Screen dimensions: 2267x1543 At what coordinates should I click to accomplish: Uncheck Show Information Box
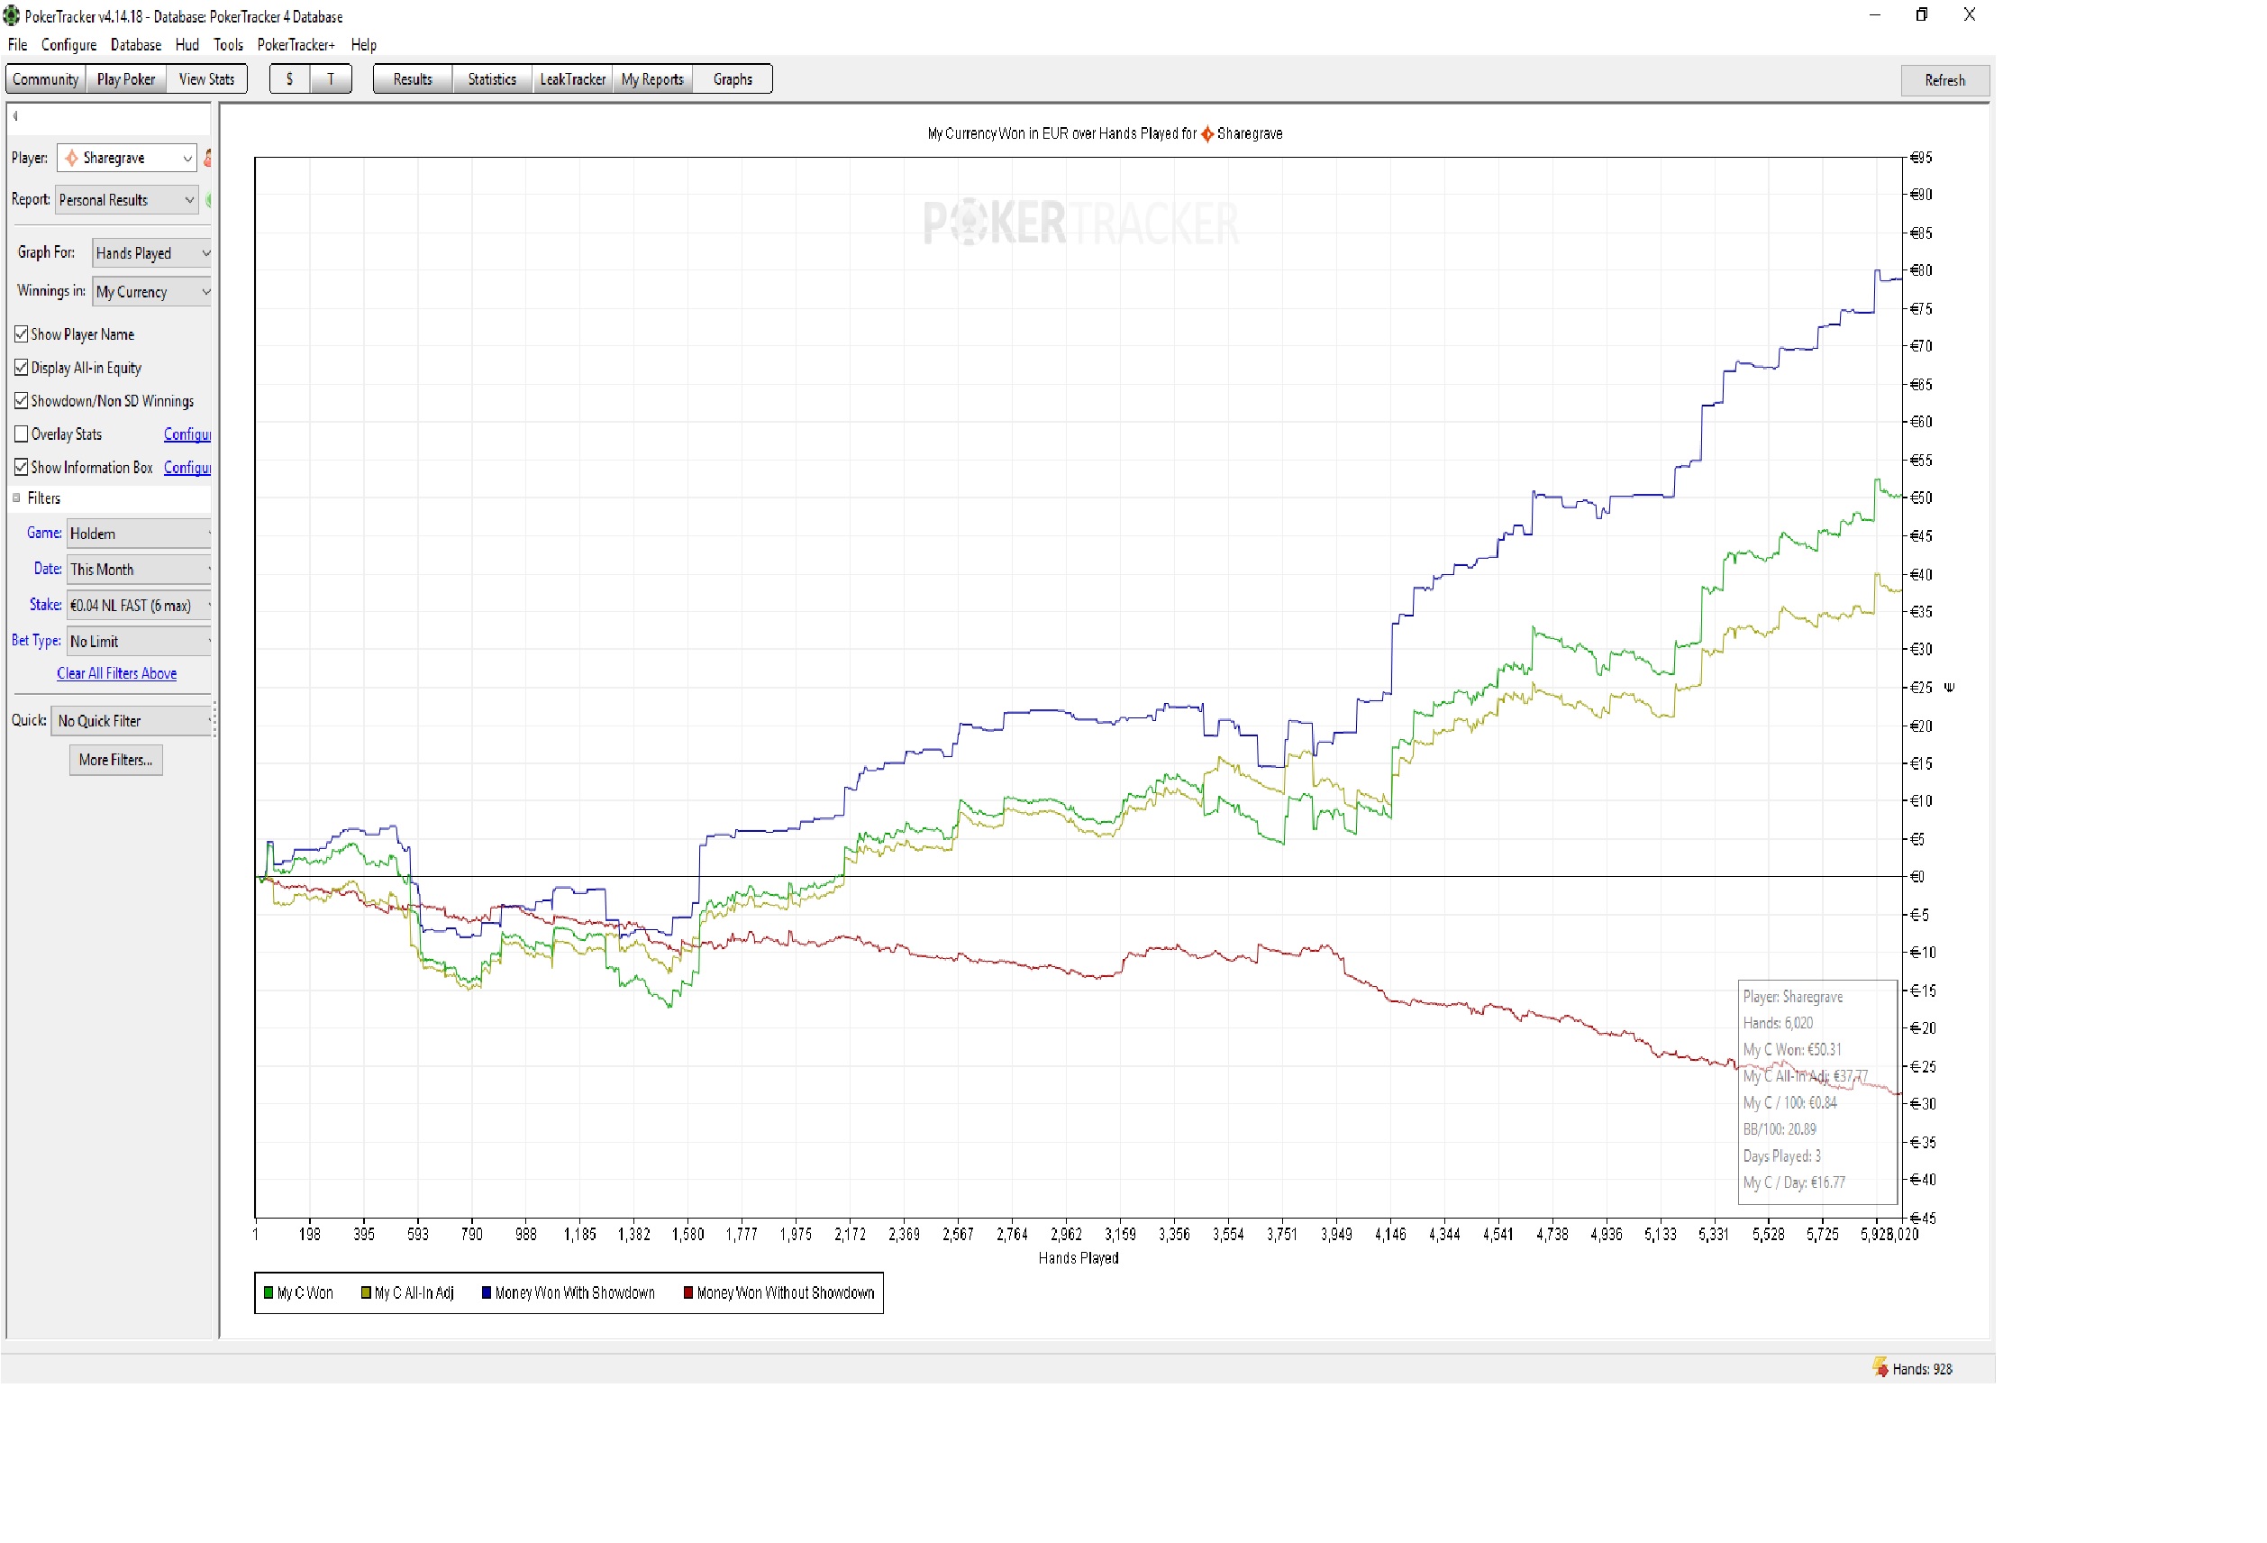tap(22, 468)
